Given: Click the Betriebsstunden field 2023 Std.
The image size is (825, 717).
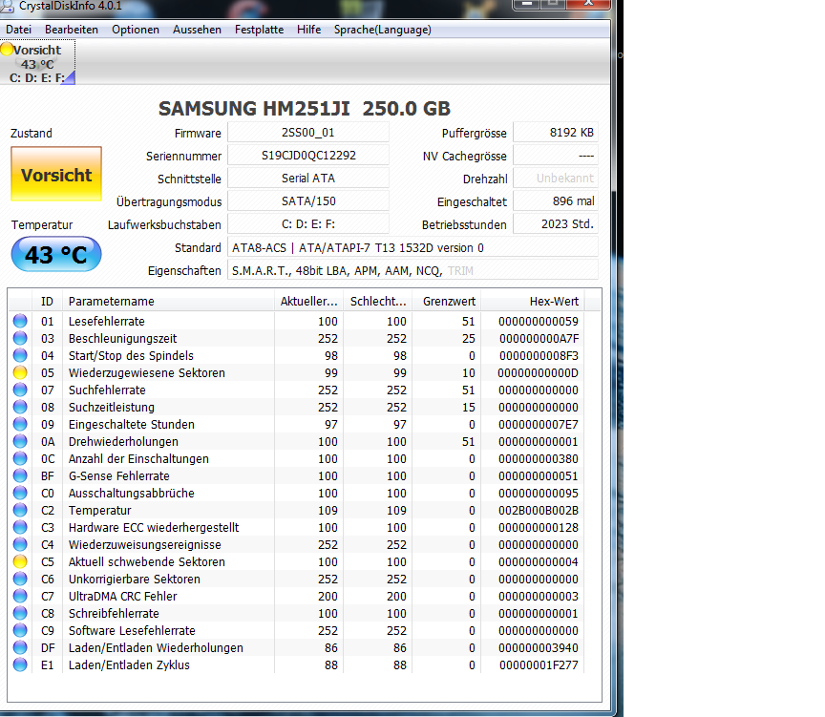Looking at the screenshot, I should pyautogui.click(x=556, y=224).
